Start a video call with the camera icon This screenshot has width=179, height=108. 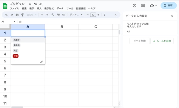(x=152, y=5)
